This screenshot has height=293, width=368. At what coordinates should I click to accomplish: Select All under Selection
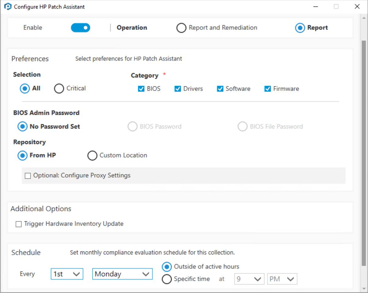pyautogui.click(x=25, y=88)
